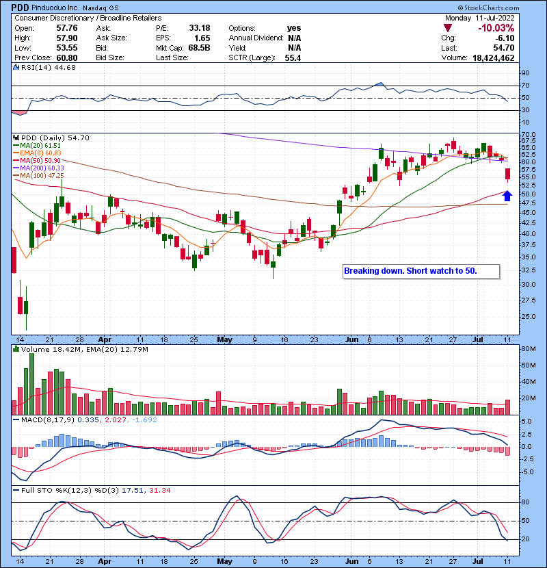Image resolution: width=547 pixels, height=568 pixels.
Task: Click the High value 57.90
Action: (x=67, y=38)
